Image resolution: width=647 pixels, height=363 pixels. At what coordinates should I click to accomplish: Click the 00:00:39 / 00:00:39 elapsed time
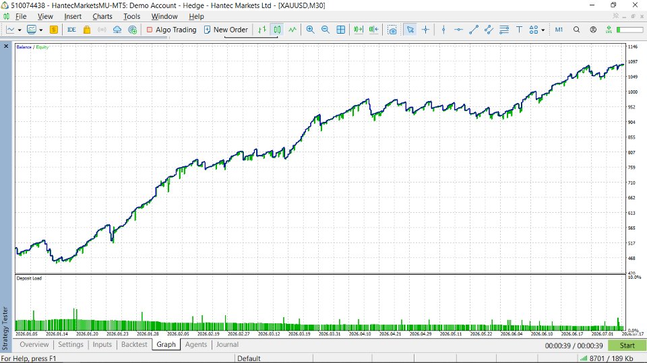tap(574, 345)
